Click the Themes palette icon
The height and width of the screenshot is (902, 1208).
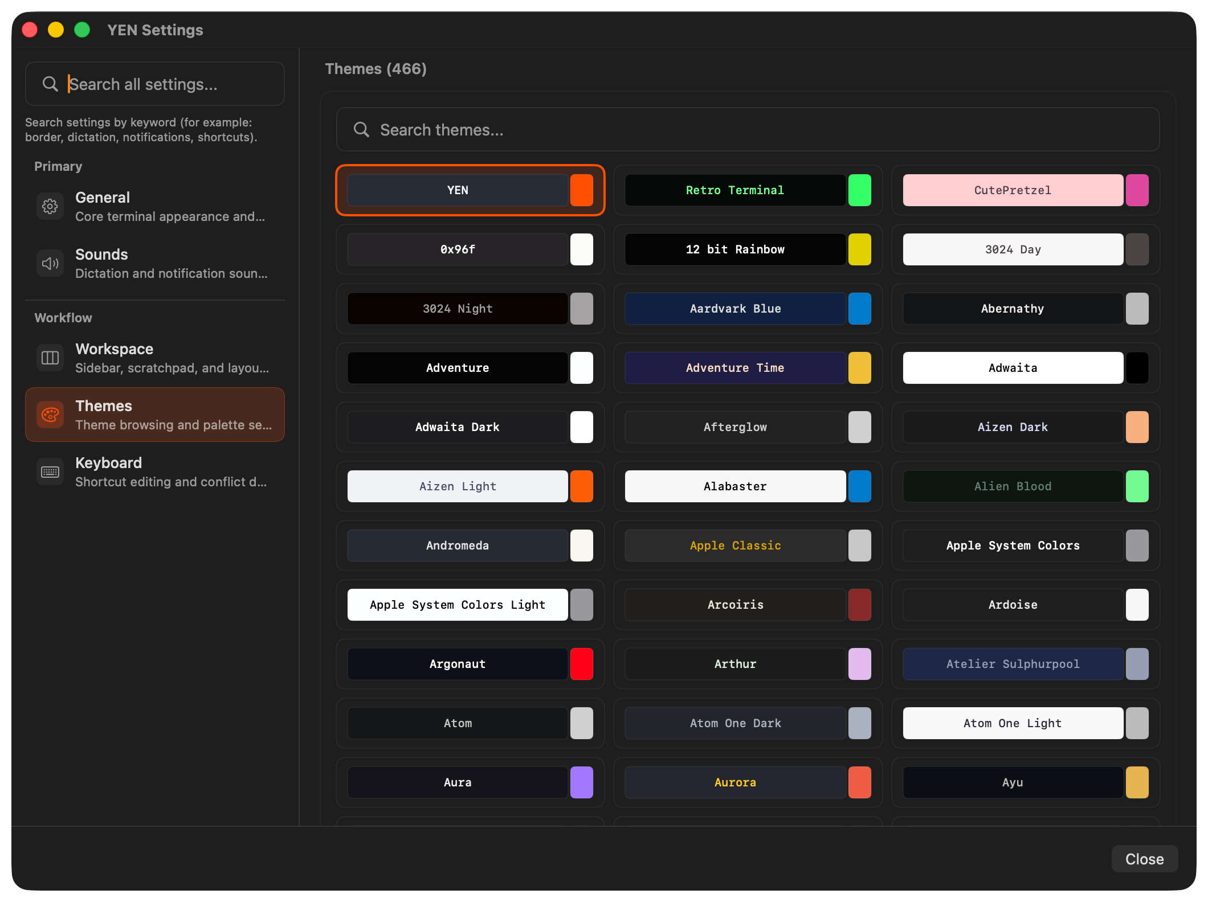(50, 415)
